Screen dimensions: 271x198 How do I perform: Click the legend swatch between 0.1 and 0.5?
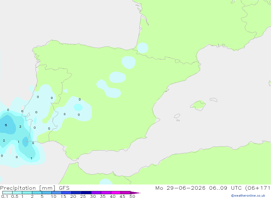7,193
